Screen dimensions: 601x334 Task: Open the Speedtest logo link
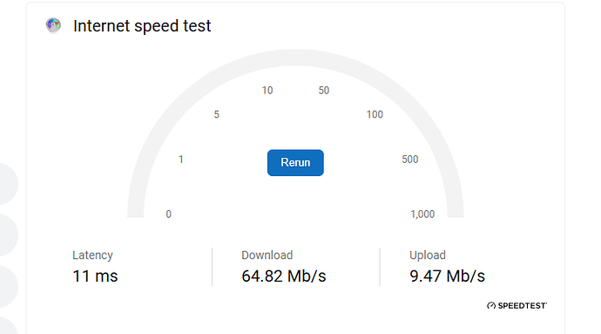tap(517, 305)
